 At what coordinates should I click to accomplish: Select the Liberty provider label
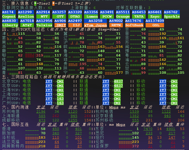click(10, 25)
